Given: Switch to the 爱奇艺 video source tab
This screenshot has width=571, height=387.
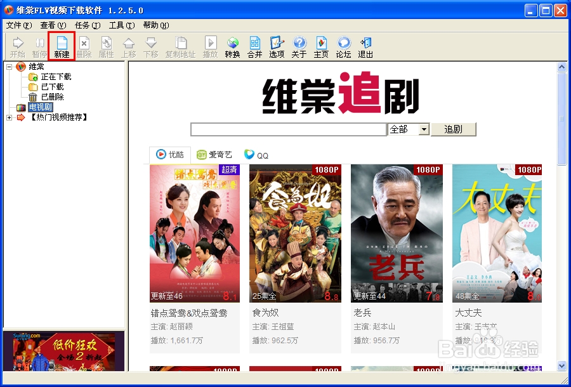Looking at the screenshot, I should click(x=216, y=154).
